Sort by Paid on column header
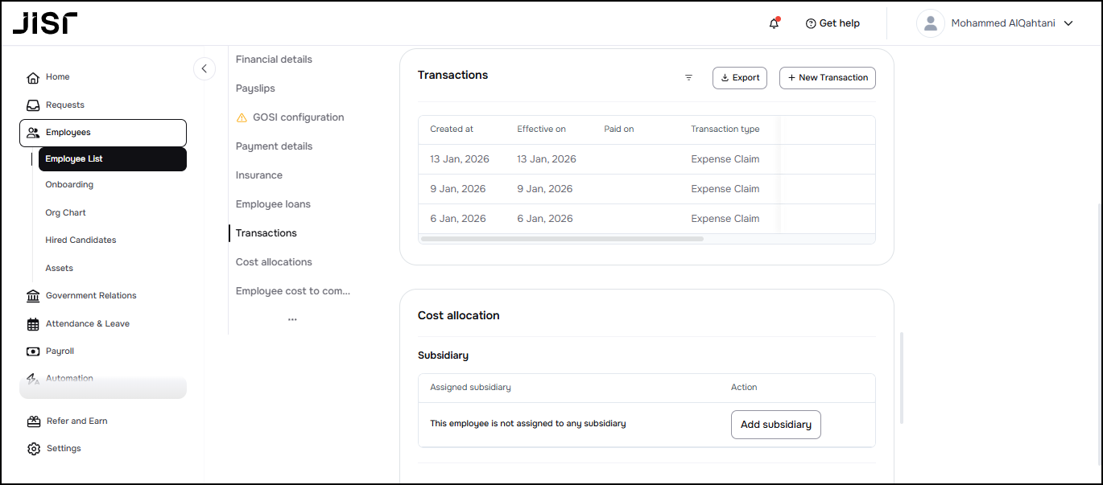This screenshot has height=485, width=1103. pyautogui.click(x=618, y=129)
